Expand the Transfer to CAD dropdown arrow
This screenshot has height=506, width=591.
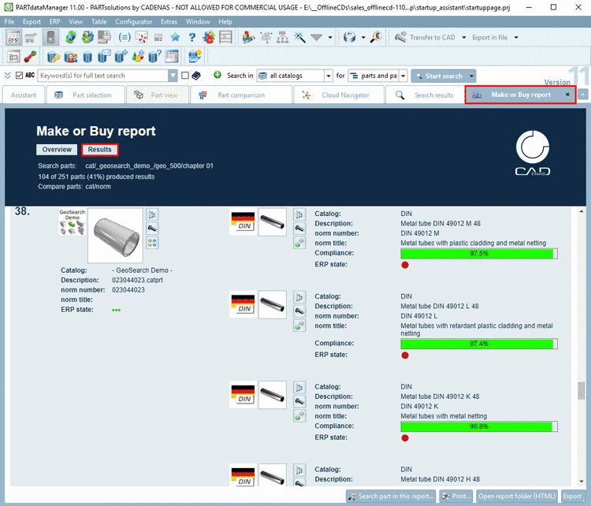[464, 37]
